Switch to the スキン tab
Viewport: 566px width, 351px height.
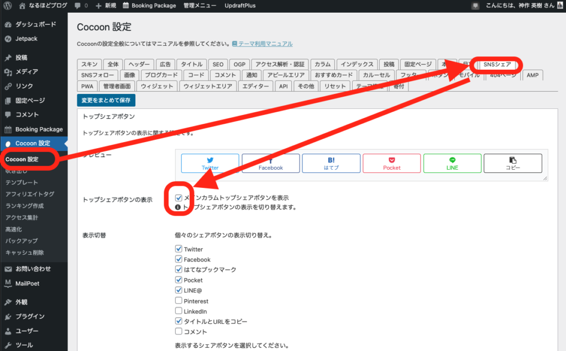[89, 64]
